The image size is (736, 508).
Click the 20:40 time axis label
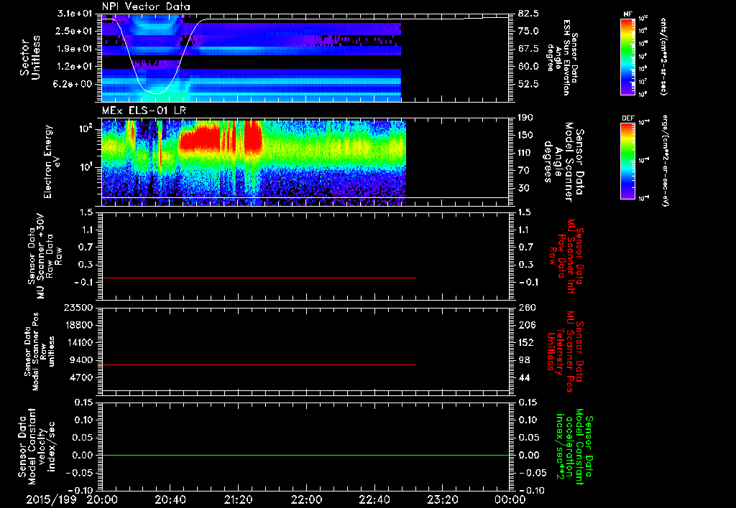click(x=170, y=500)
